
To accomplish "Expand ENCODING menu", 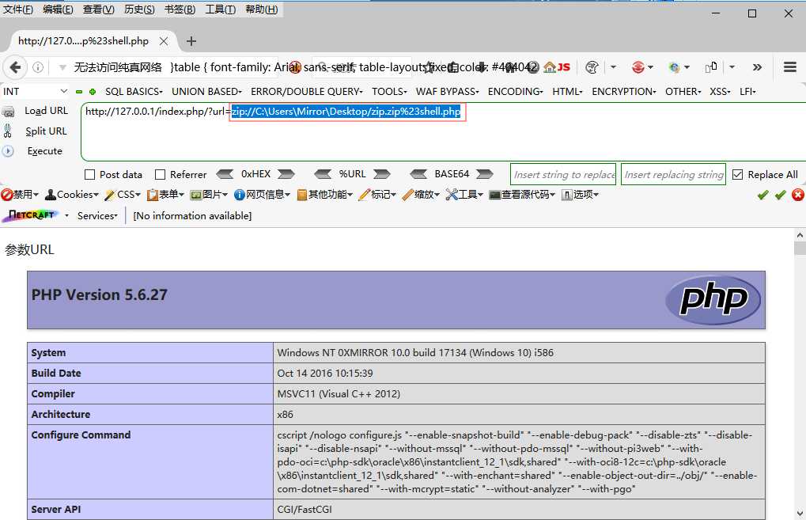I will coord(516,92).
